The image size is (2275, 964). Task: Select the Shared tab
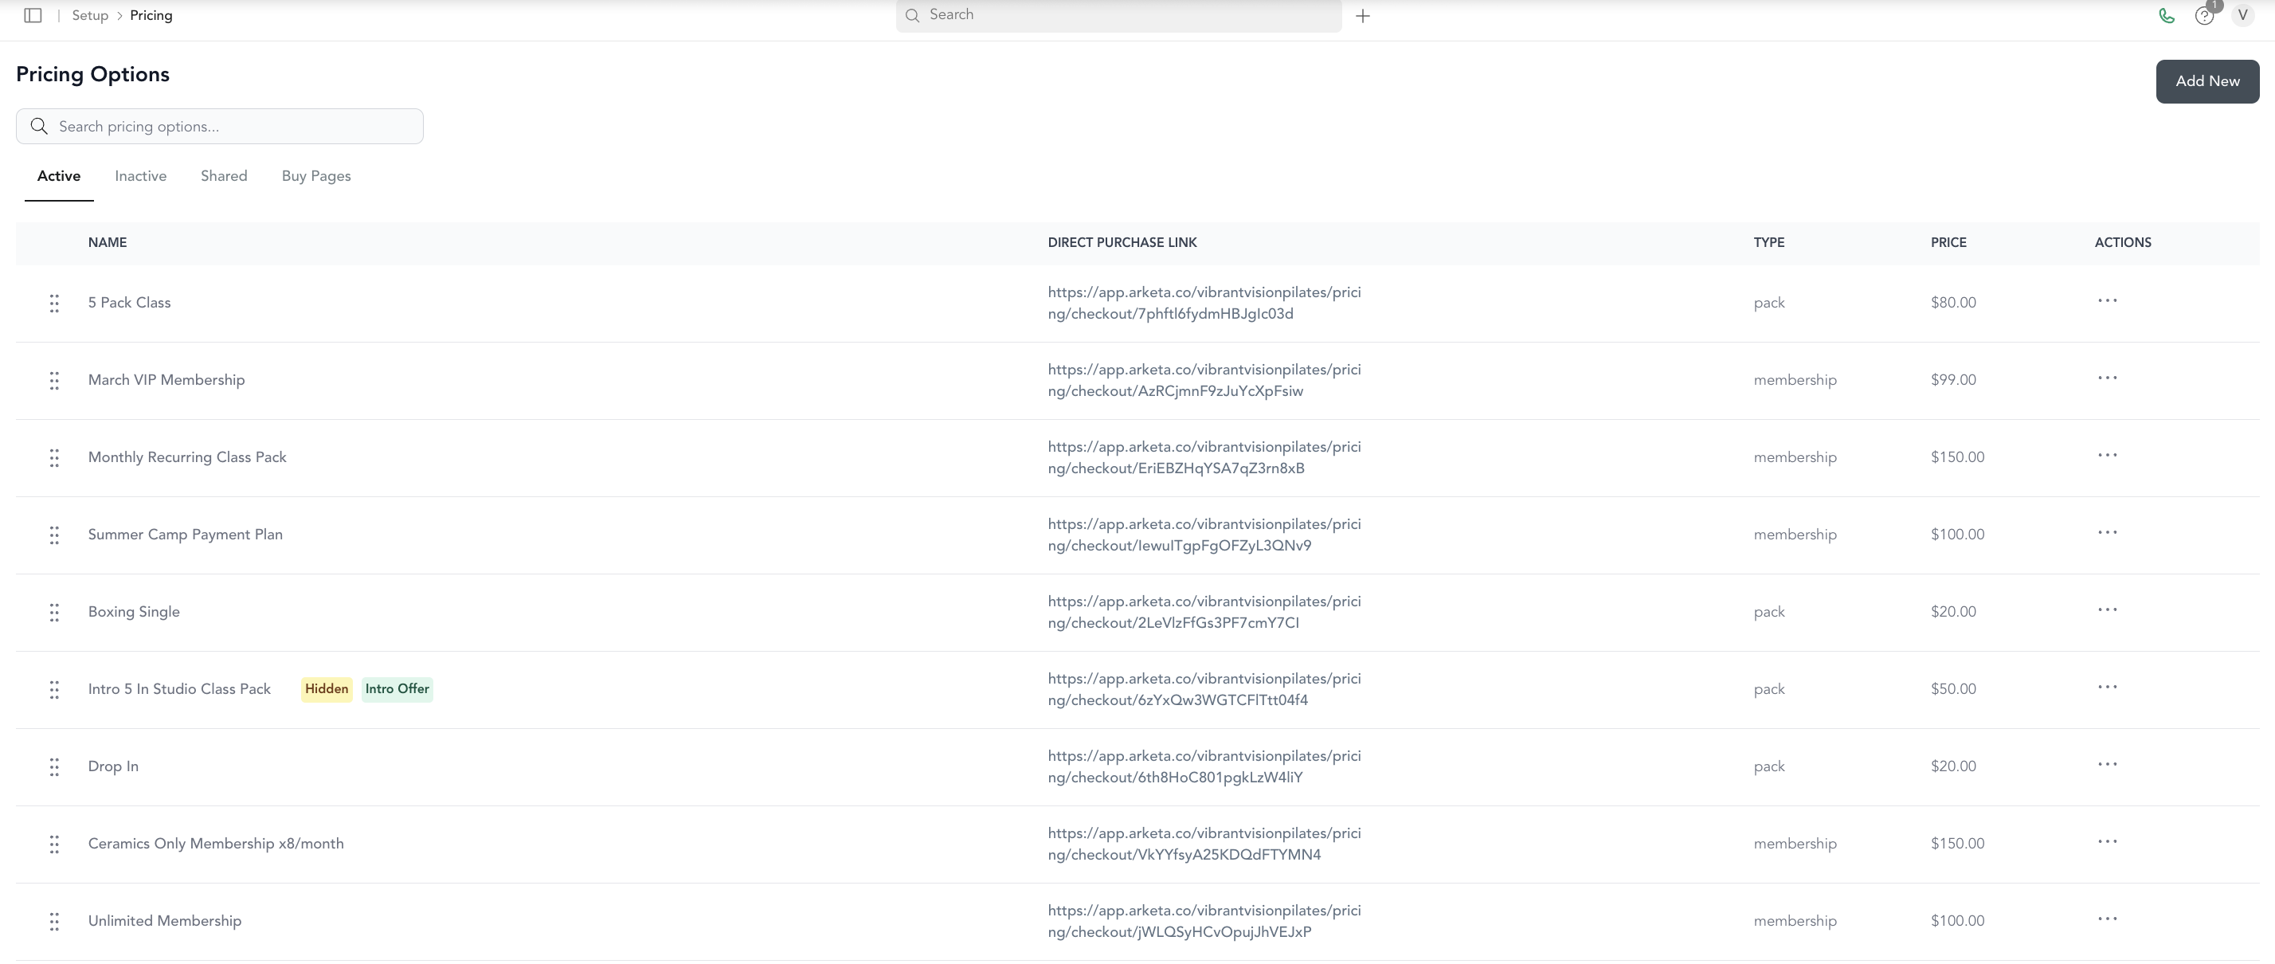[223, 176]
